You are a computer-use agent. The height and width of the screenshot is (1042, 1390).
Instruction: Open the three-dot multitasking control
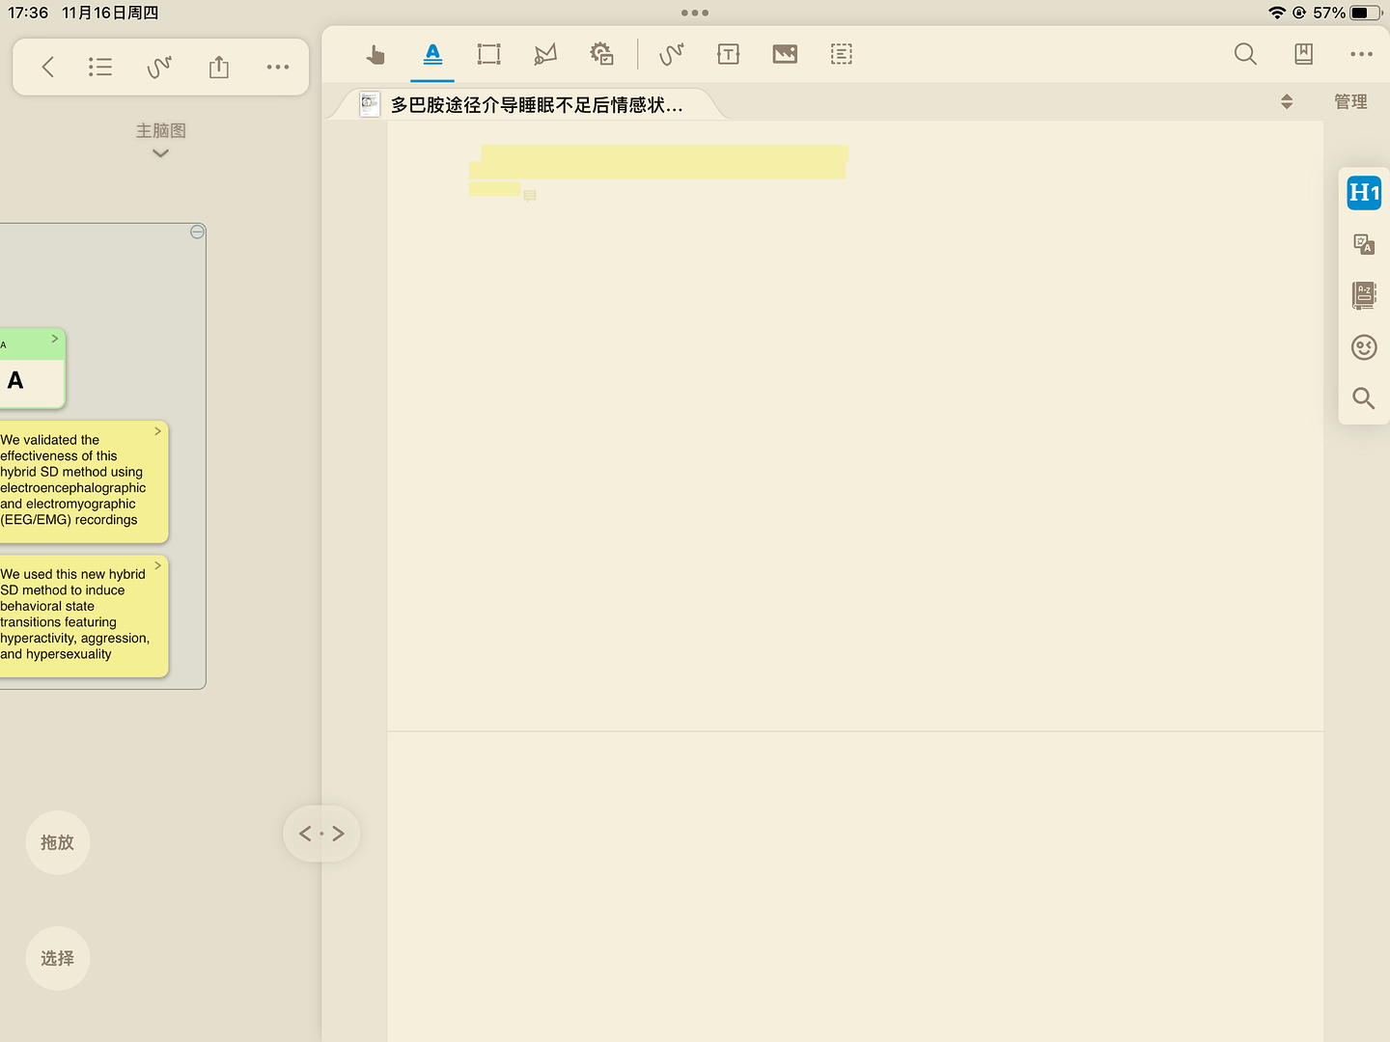tap(695, 13)
